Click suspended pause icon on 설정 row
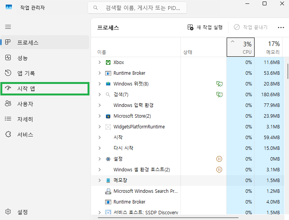The image size is (289, 220). click(x=219, y=159)
